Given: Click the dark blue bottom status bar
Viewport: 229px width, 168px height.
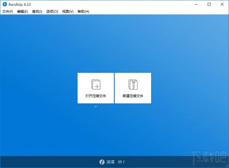Looking at the screenshot, I should [x=114, y=162].
